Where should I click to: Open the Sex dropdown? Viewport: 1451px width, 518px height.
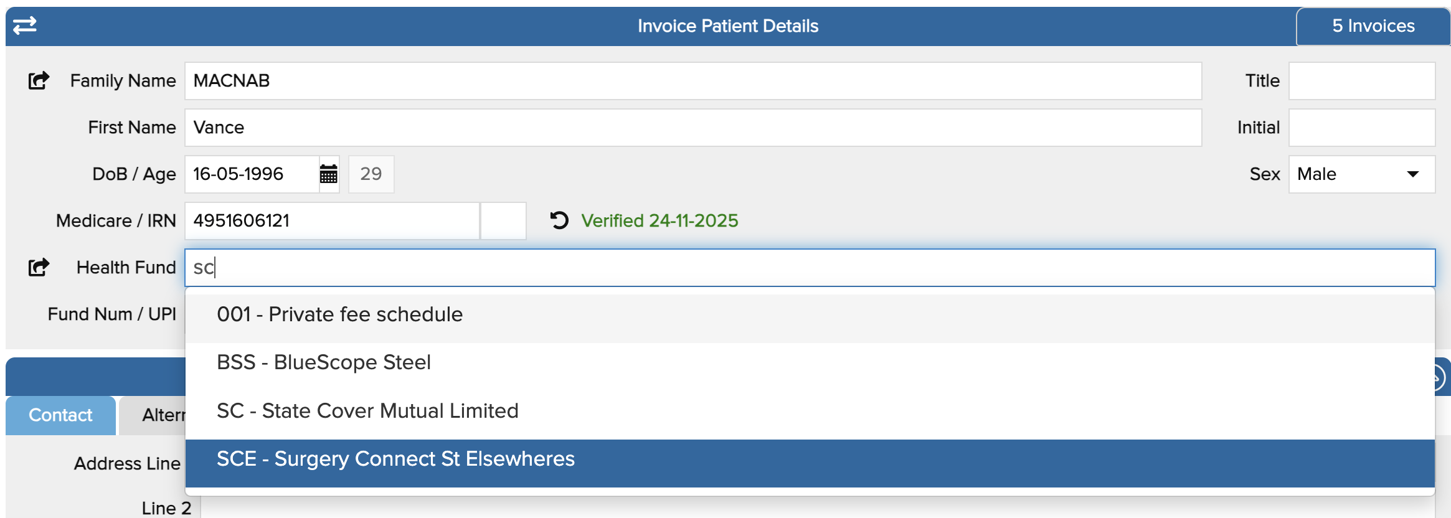pyautogui.click(x=1361, y=174)
